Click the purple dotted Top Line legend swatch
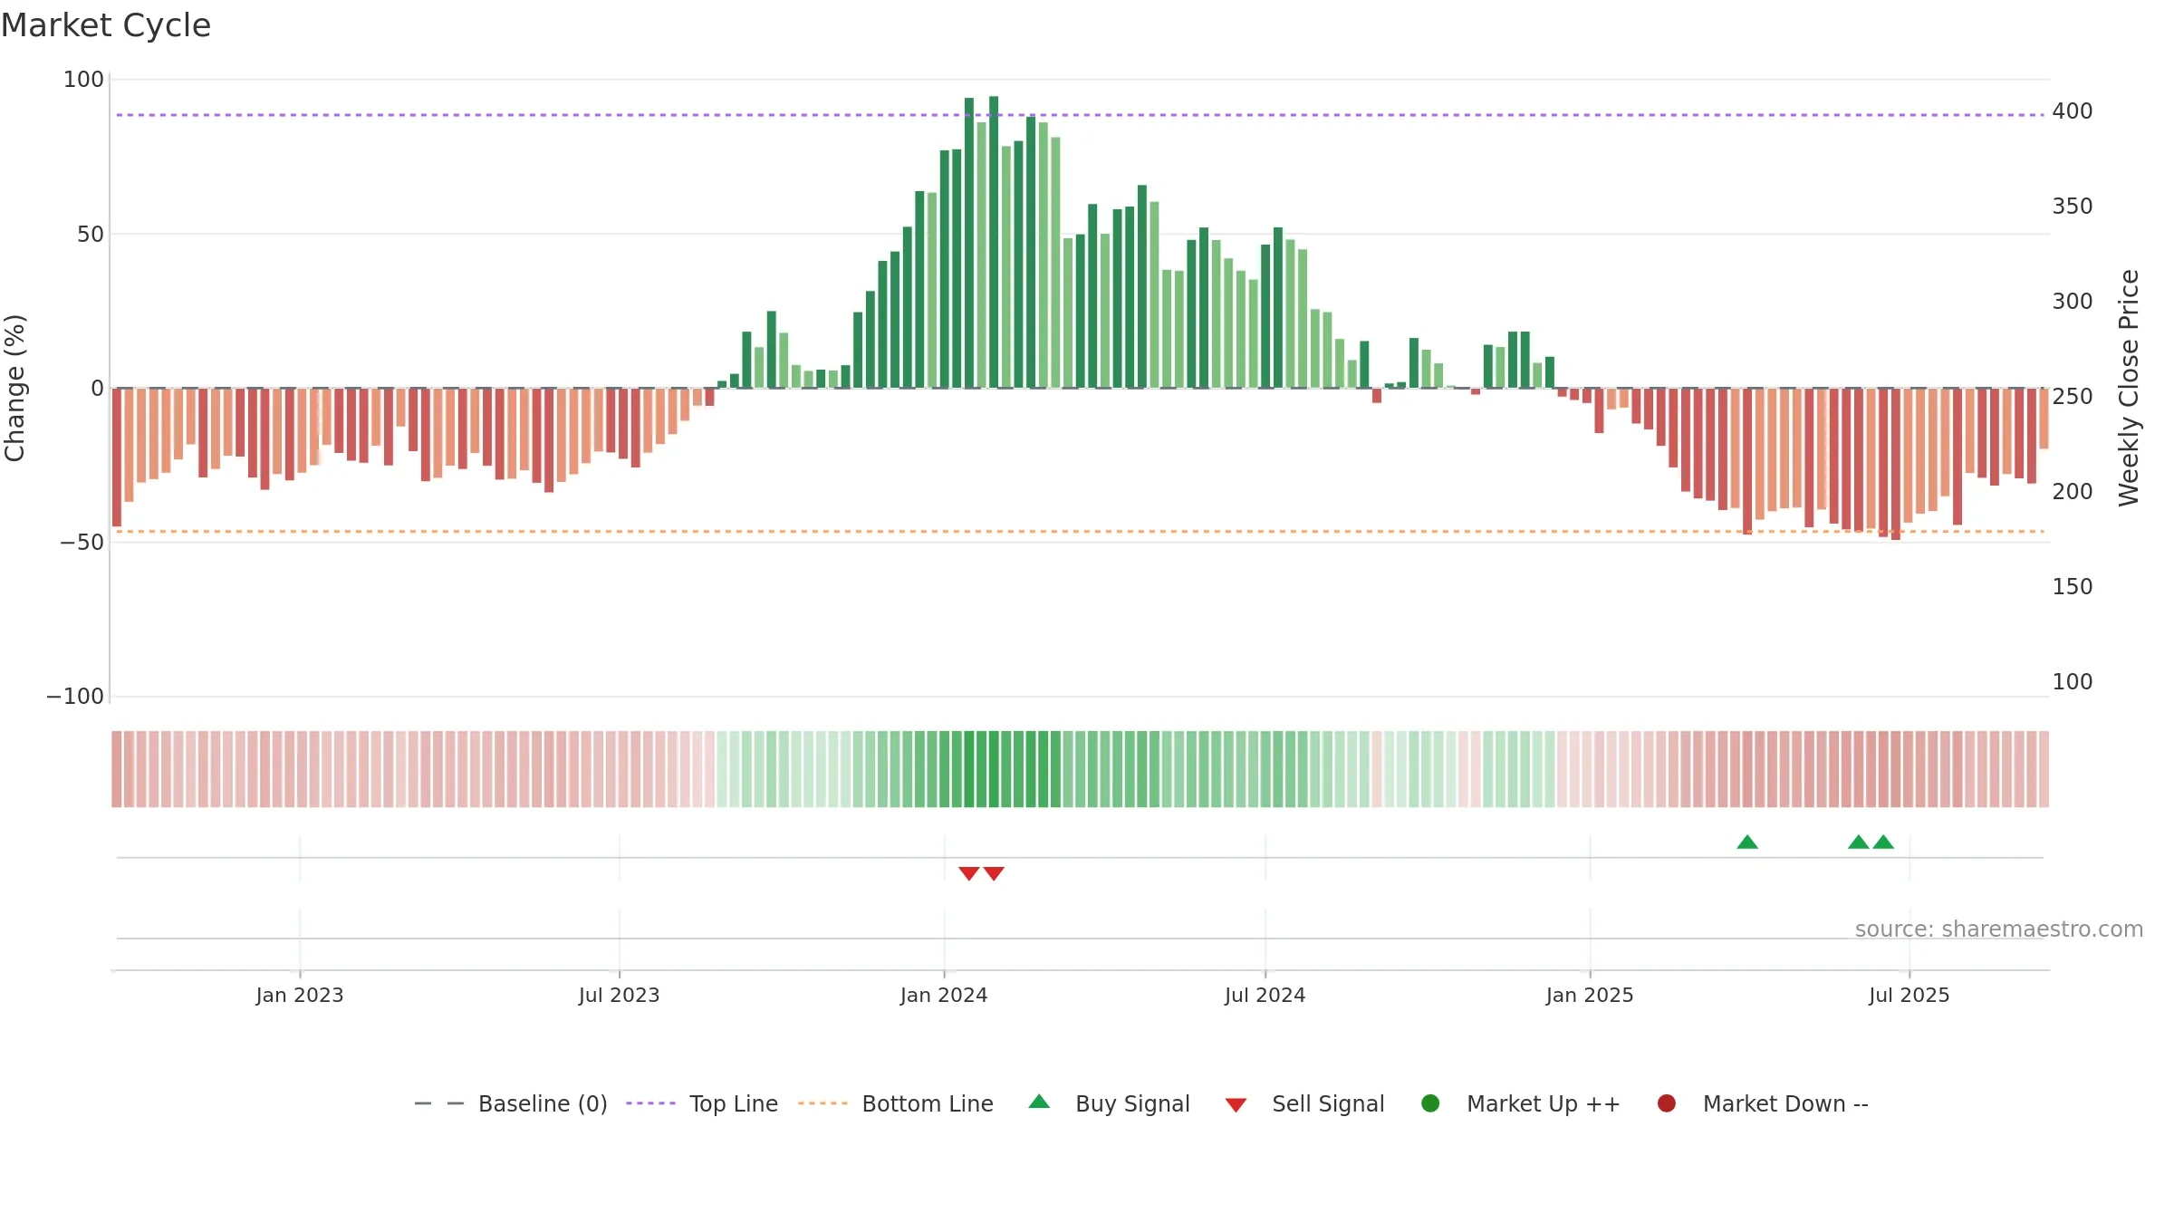Image resolution: width=2174 pixels, height=1223 pixels. point(650,1103)
